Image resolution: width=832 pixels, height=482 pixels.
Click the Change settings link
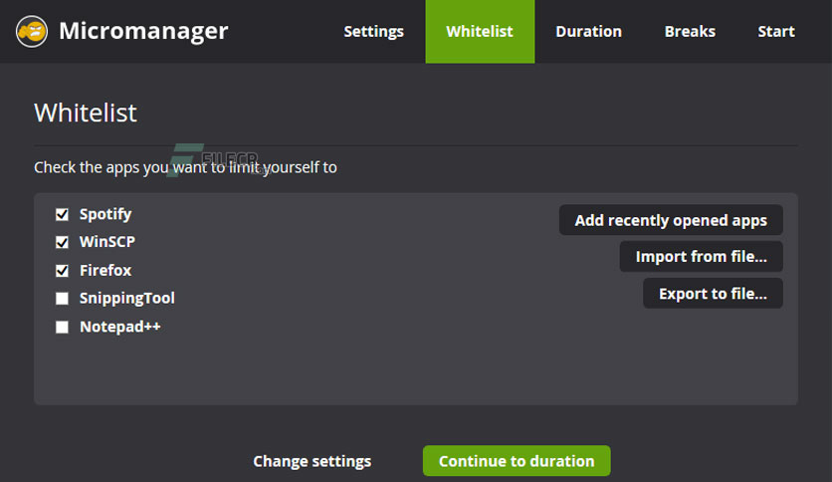click(x=312, y=461)
